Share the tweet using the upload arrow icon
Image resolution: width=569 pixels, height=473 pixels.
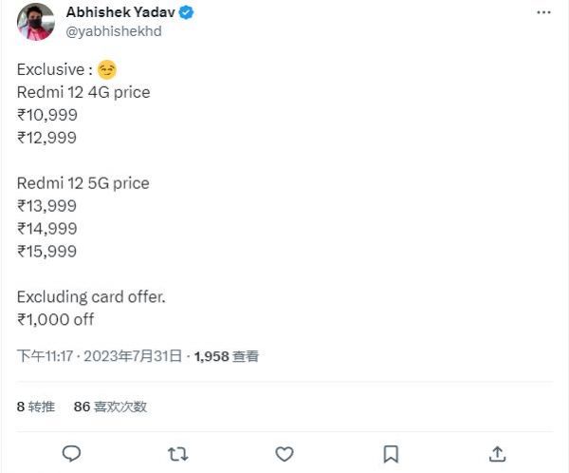click(496, 453)
